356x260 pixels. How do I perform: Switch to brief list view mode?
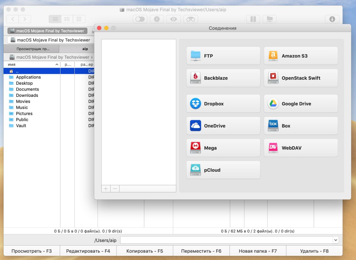coord(67,19)
